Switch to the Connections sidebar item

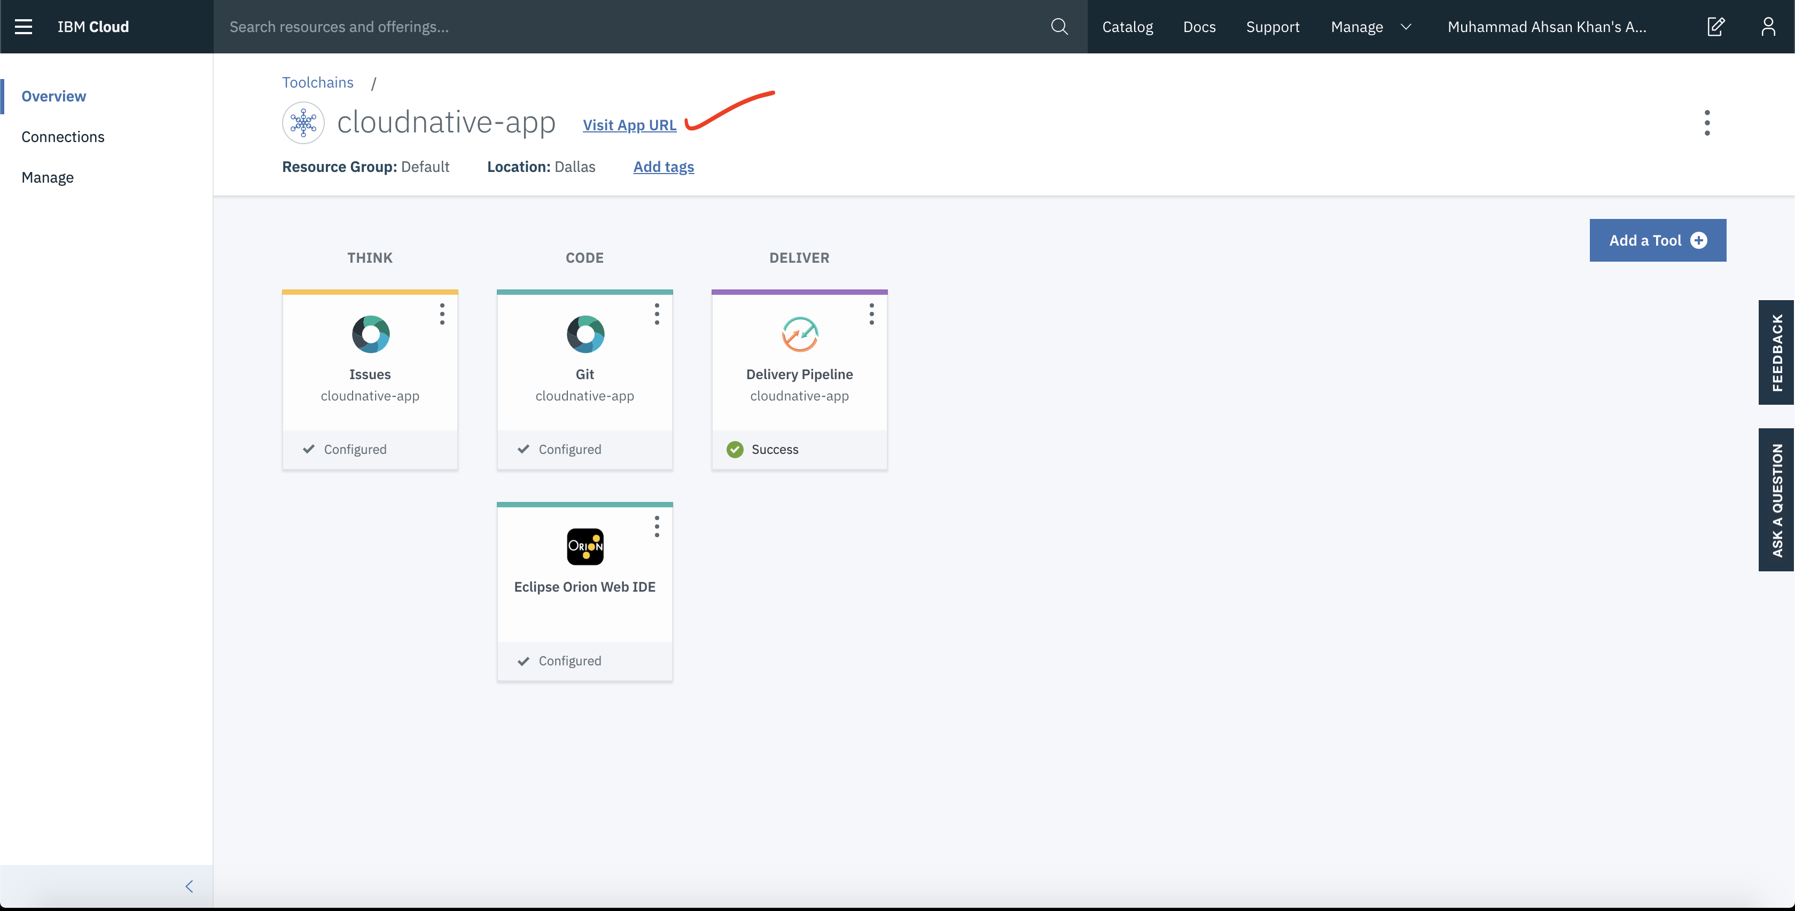pos(63,137)
